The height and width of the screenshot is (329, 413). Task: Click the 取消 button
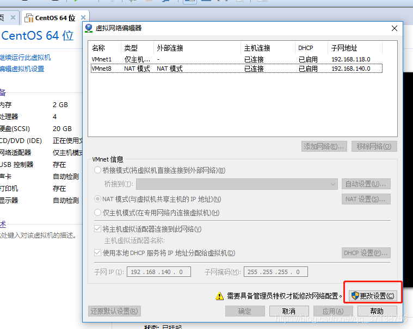tap(289, 311)
